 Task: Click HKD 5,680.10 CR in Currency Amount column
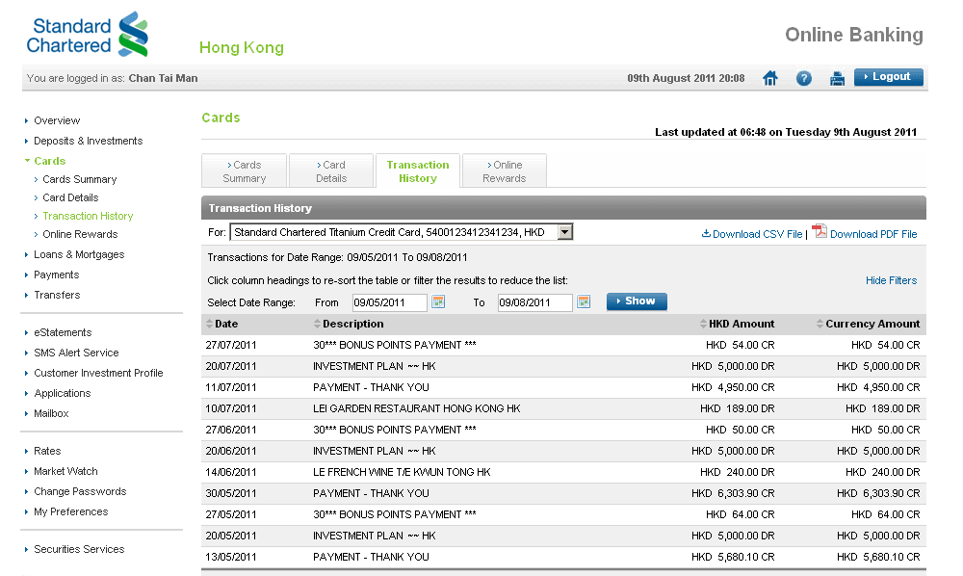point(878,557)
